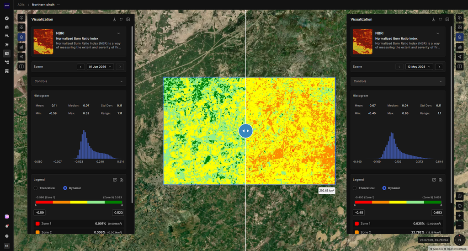Open the info tool in left map toolbar

[21, 18]
